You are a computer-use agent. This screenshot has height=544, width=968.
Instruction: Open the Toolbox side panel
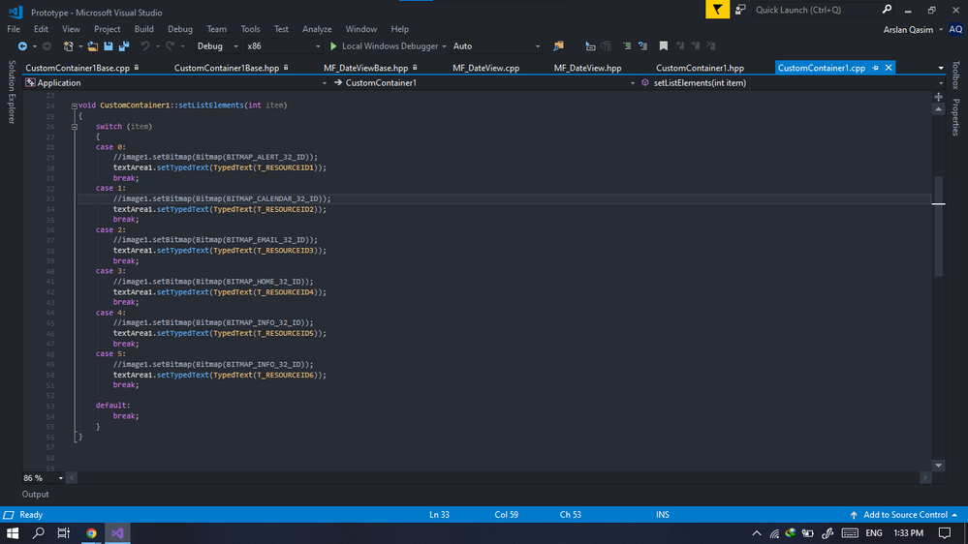tap(955, 76)
